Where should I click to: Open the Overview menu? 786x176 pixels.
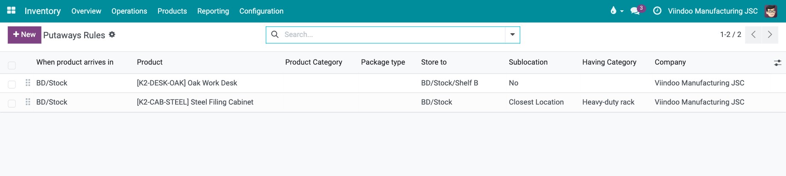click(86, 11)
